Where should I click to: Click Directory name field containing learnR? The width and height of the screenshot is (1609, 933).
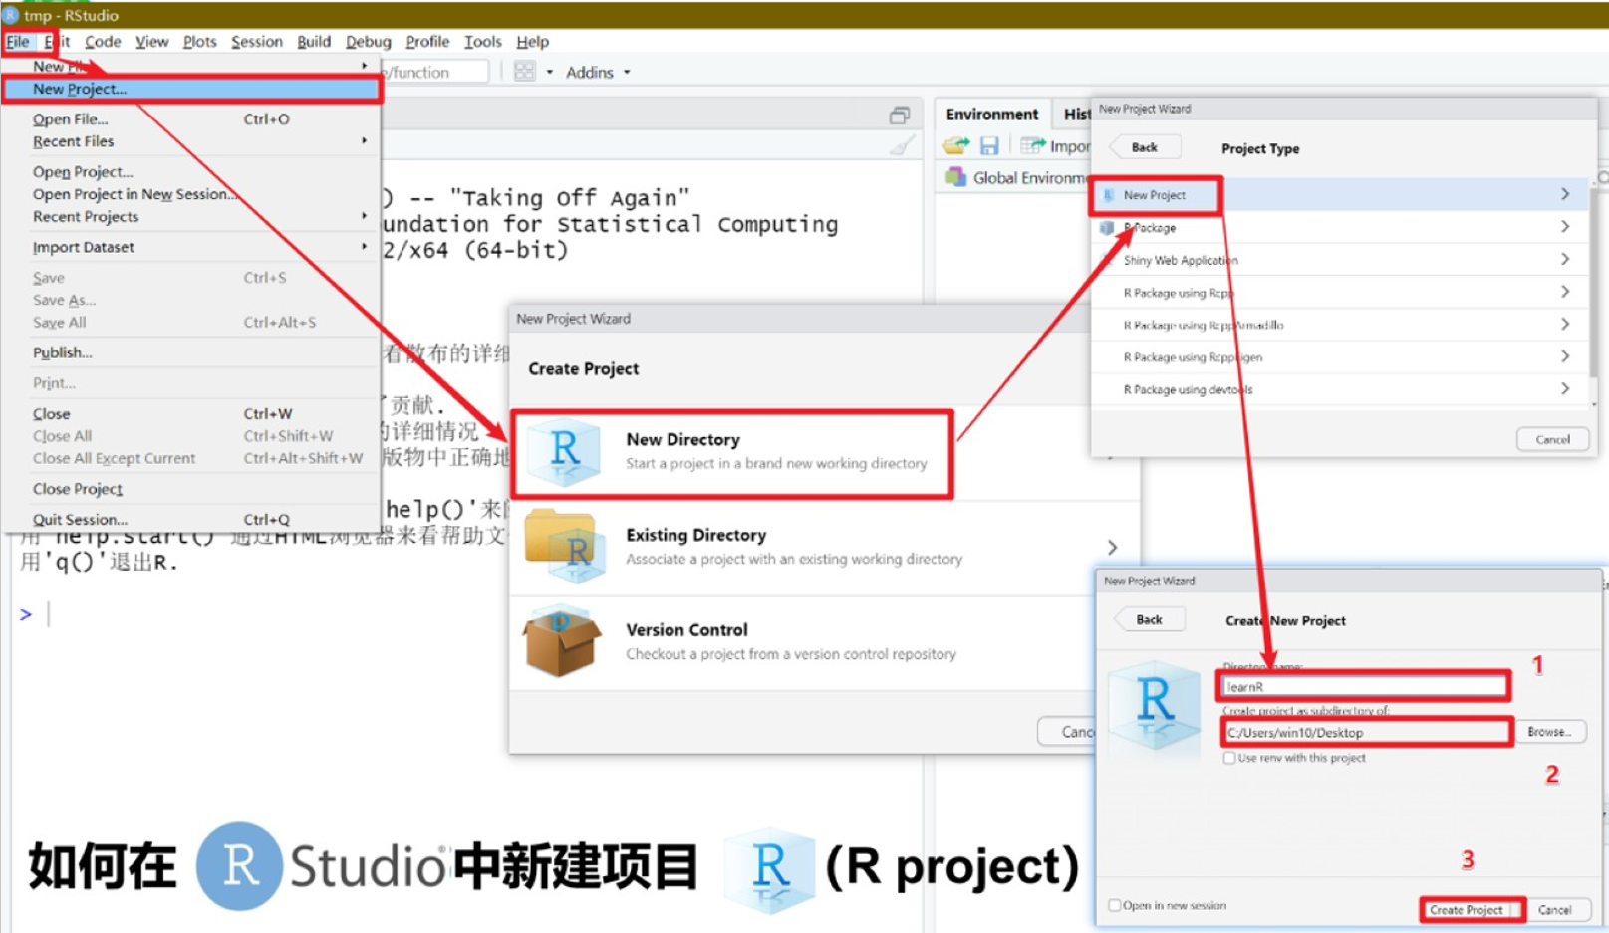tap(1363, 686)
